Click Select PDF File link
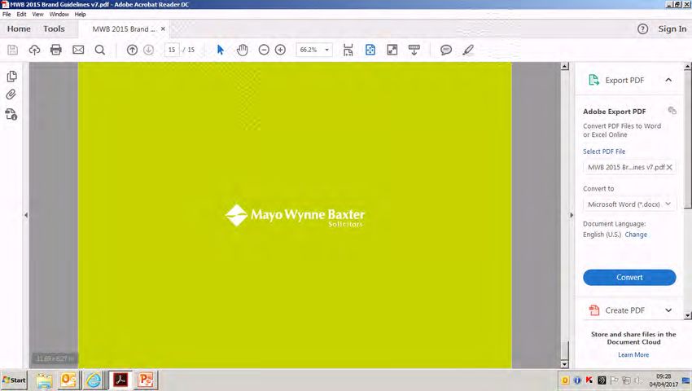 (x=604, y=152)
